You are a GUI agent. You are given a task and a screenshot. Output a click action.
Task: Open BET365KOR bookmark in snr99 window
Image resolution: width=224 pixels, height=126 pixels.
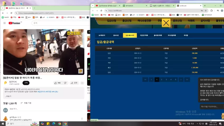(207, 15)
